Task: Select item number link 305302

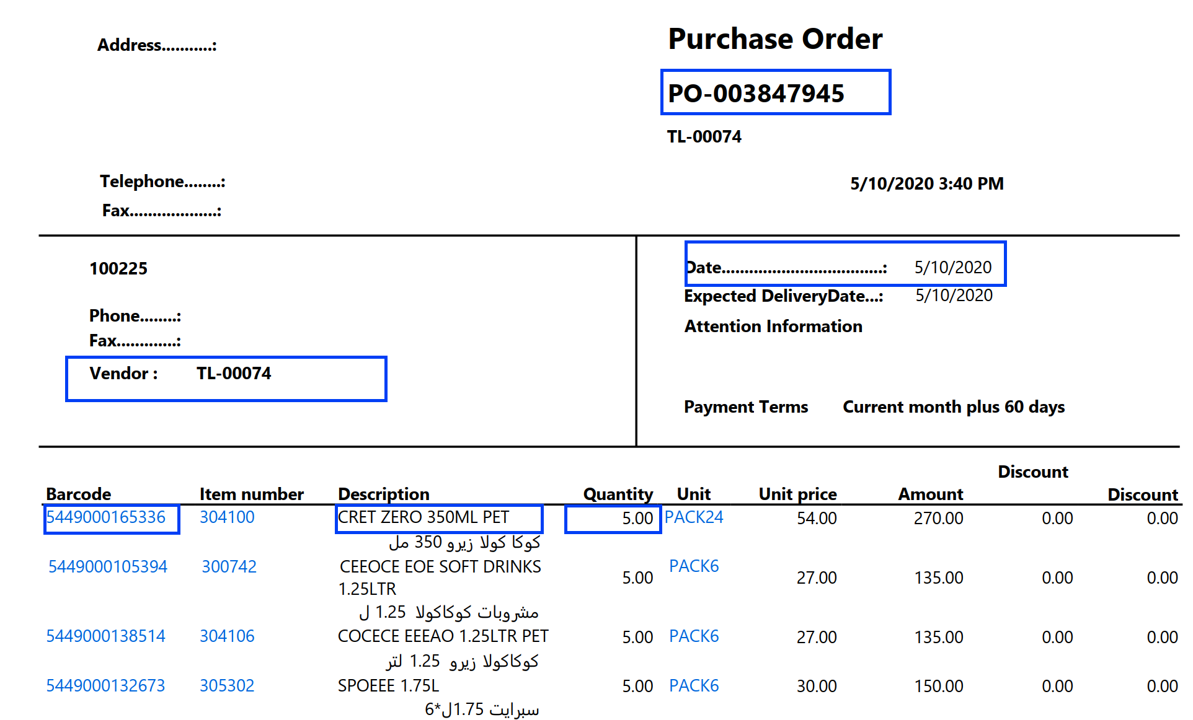Action: (227, 686)
